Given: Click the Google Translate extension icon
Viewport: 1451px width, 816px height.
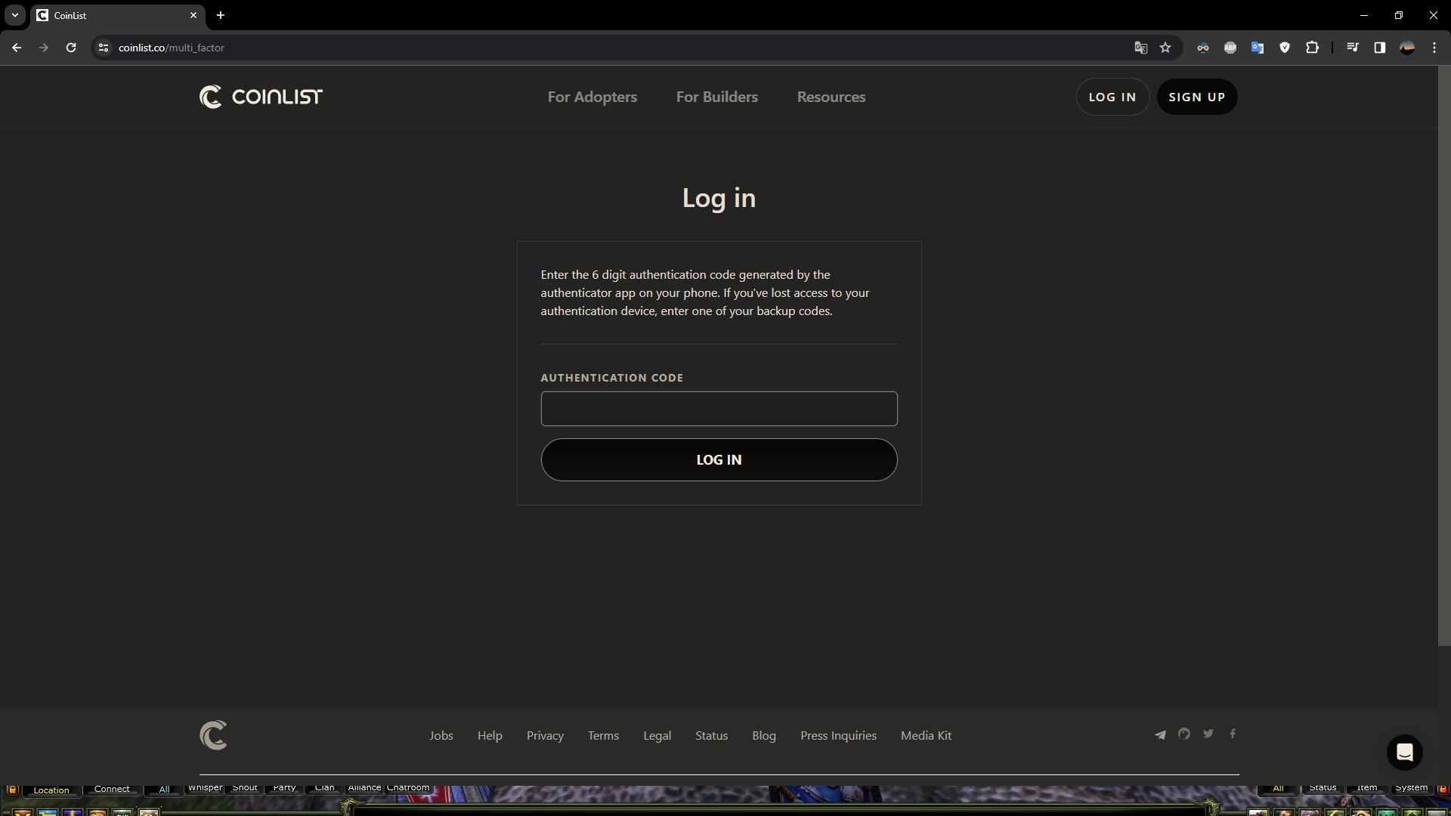Looking at the screenshot, I should pos(1258,47).
